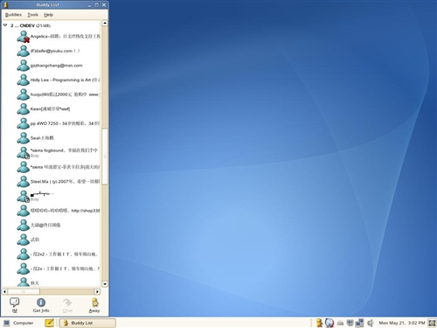The height and width of the screenshot is (328, 437).
Task: Click the Pidgin tray icon in the panel
Action: (320, 323)
